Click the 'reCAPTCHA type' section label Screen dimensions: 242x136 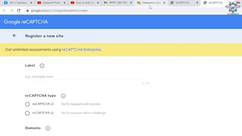pos(40,96)
